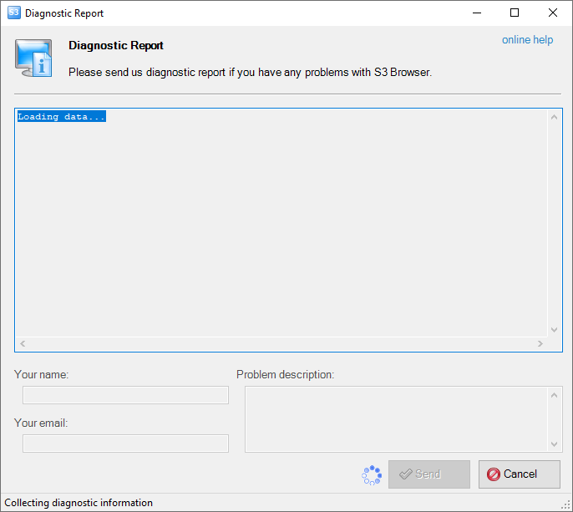Click the report box scroll up arrow
The width and height of the screenshot is (573, 512).
point(554,117)
